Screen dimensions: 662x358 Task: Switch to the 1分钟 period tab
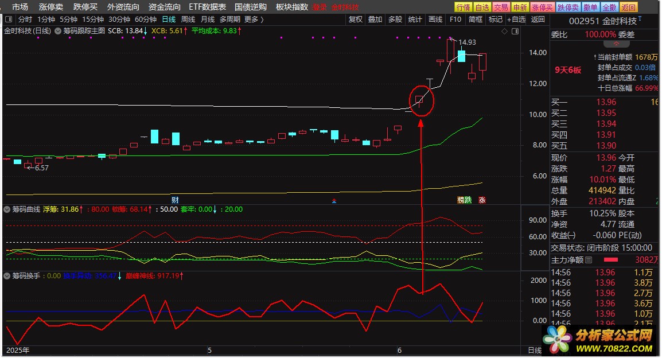coord(46,20)
